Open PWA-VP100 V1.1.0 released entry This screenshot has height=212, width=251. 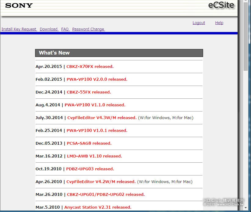95,105
